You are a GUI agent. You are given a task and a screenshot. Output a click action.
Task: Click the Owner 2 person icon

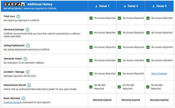(125, 6)
